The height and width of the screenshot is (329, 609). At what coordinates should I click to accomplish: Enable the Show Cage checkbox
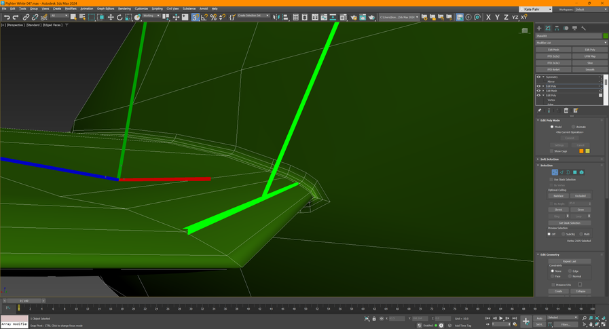551,151
